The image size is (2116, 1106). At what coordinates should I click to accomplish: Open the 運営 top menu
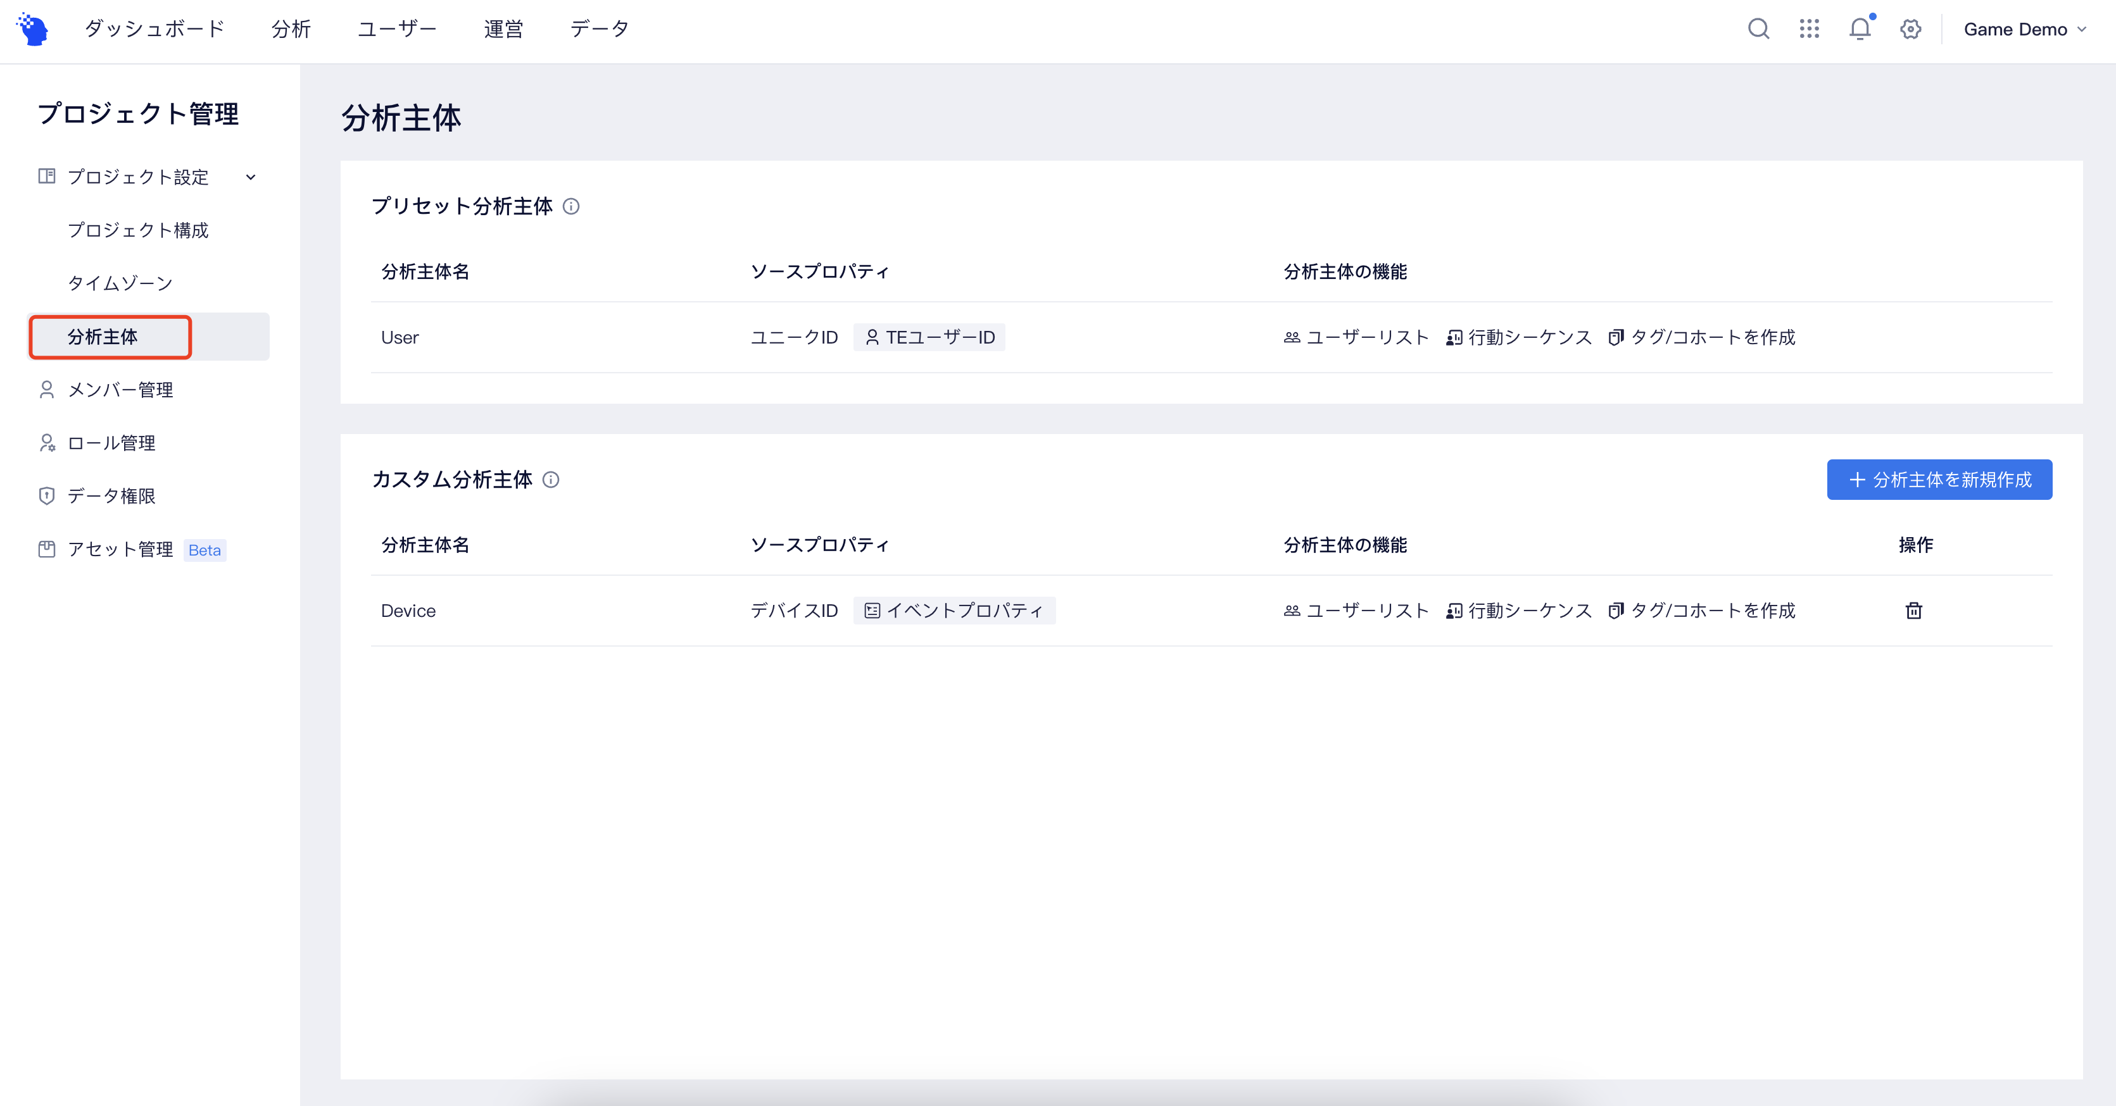503,30
